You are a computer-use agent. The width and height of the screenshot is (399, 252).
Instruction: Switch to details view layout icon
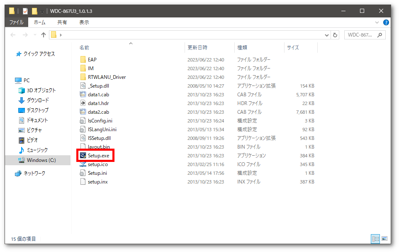(x=376, y=239)
